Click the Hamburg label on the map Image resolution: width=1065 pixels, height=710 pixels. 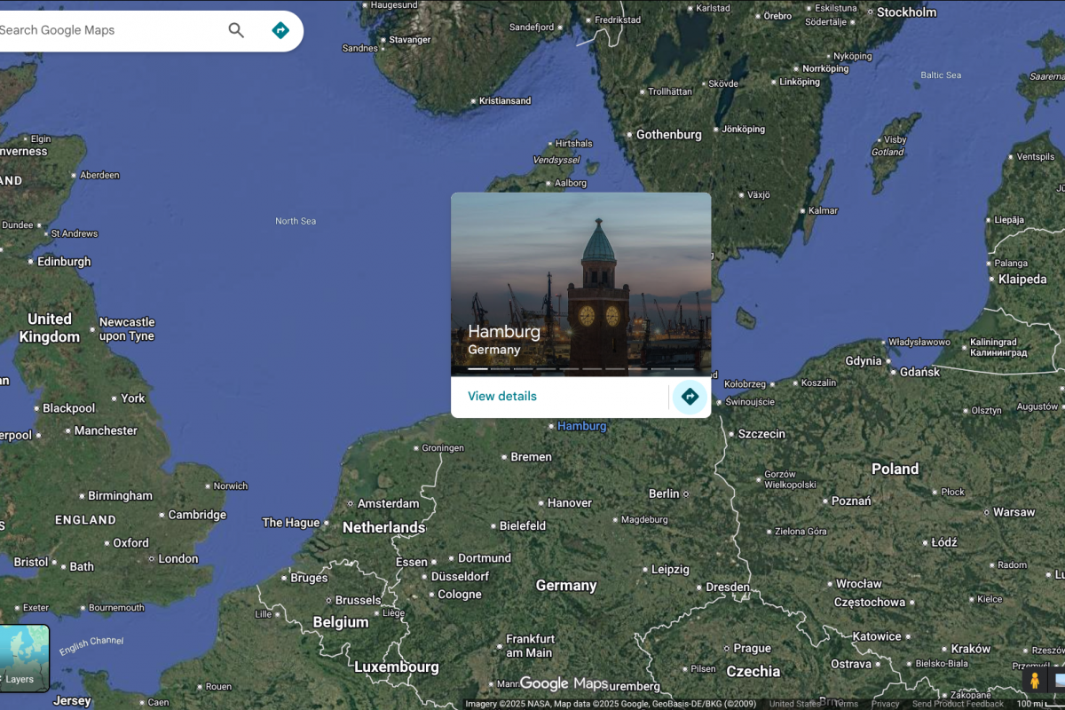tap(581, 426)
